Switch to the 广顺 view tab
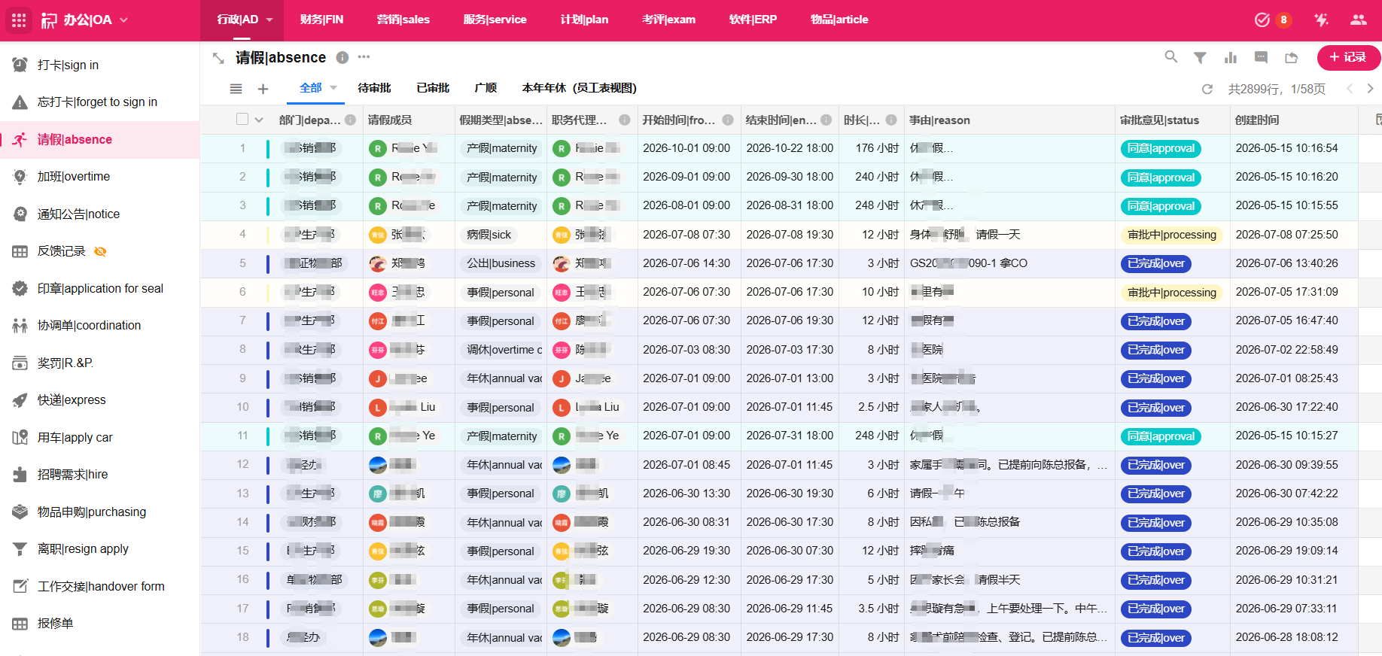The image size is (1382, 656). coord(486,88)
